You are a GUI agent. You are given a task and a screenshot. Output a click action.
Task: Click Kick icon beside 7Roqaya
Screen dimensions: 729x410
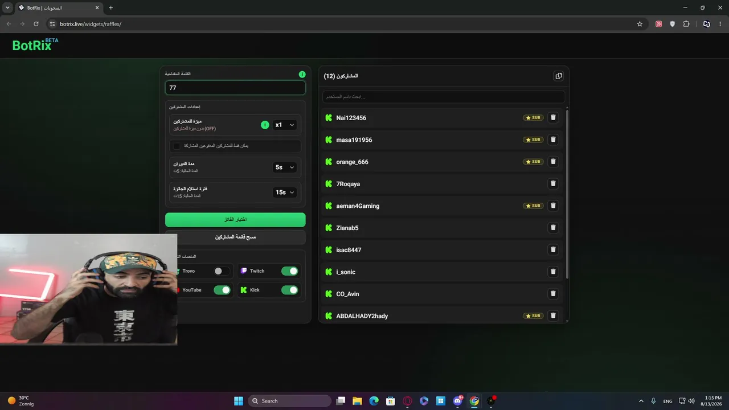pyautogui.click(x=329, y=184)
